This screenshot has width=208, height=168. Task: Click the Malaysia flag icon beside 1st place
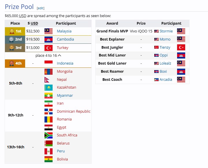tap(48, 31)
